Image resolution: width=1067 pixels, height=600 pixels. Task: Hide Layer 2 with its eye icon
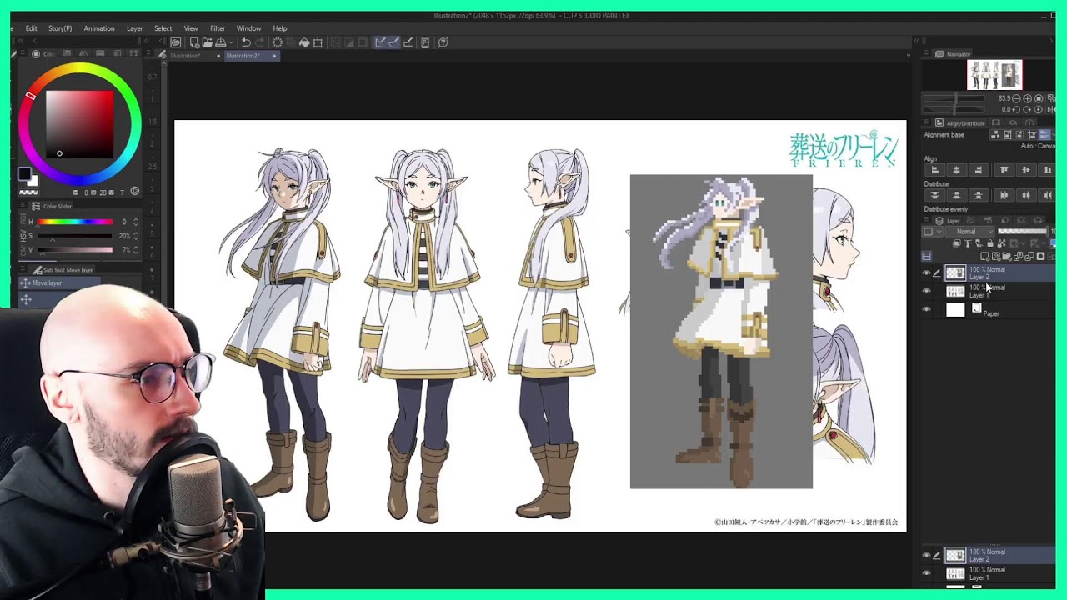[x=926, y=272]
